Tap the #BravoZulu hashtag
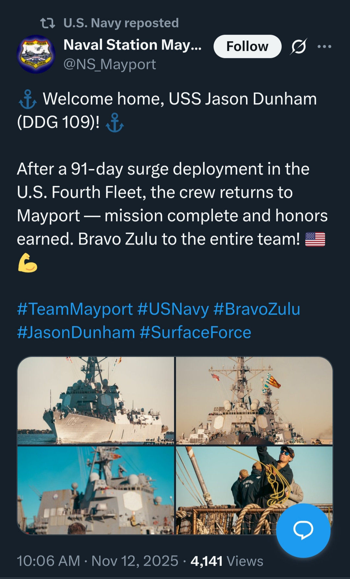Screen dimensions: 350x579 (257, 309)
